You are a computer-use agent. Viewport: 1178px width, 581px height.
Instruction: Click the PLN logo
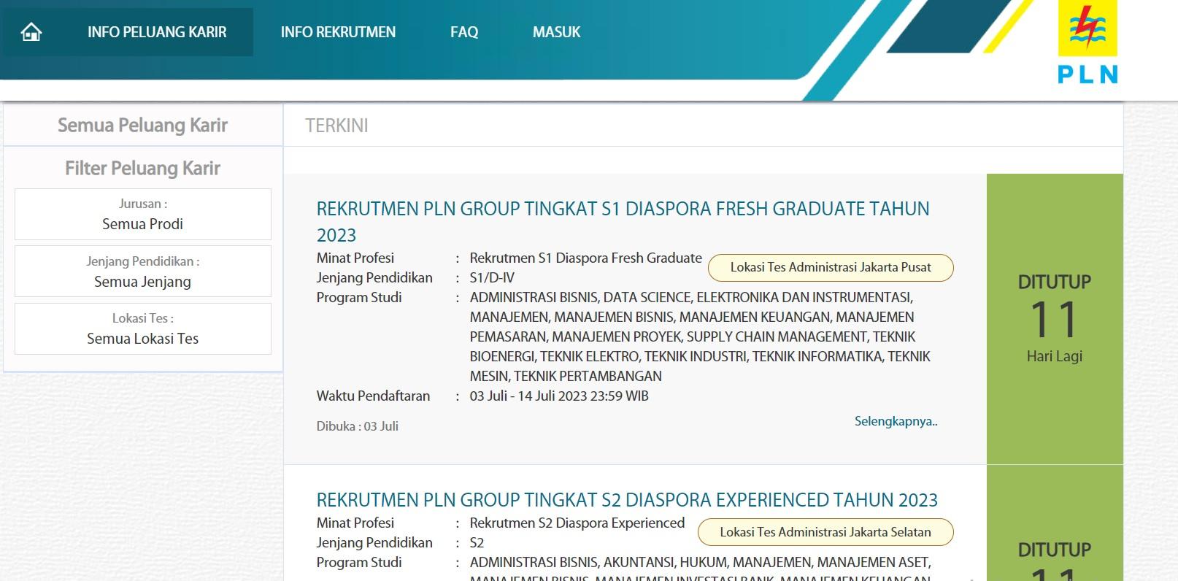click(1087, 42)
